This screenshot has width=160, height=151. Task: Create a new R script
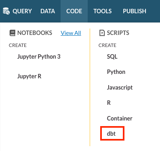[x=109, y=103]
